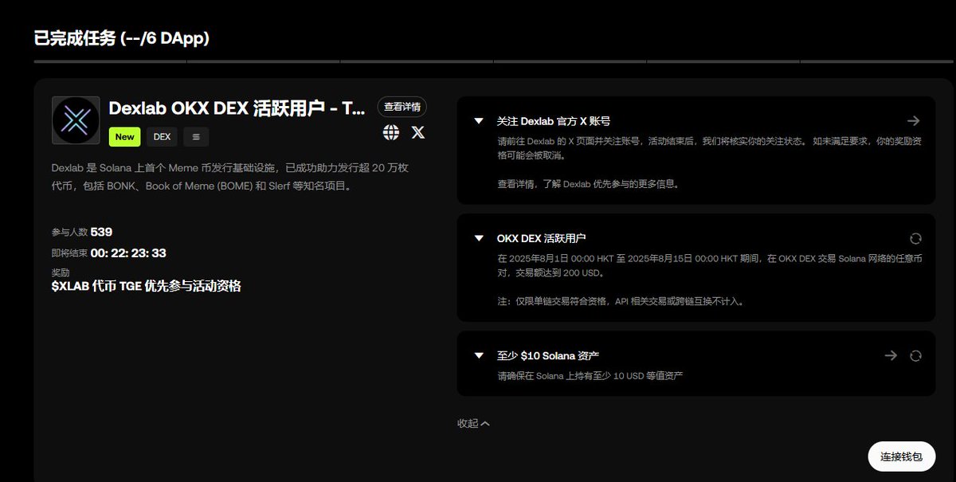The height and width of the screenshot is (482, 956).
Task: Click the 查看详情 button
Action: click(x=402, y=107)
